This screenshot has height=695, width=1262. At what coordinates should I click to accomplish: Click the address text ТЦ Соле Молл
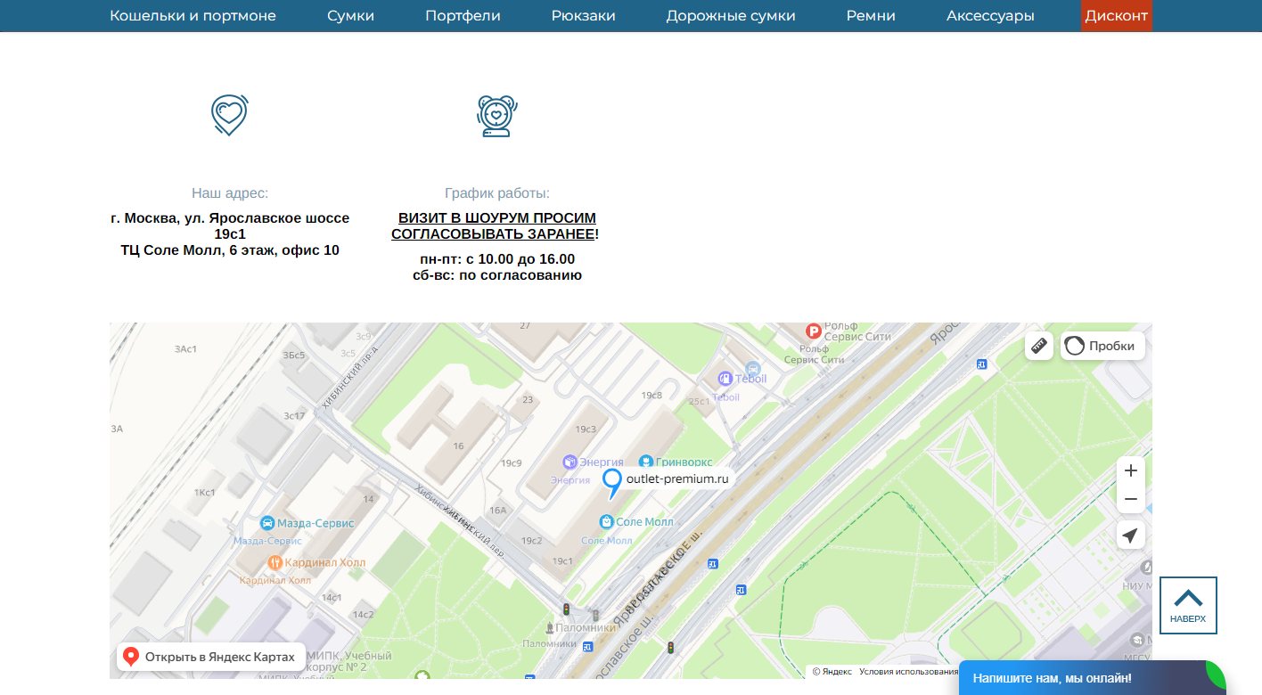[230, 250]
